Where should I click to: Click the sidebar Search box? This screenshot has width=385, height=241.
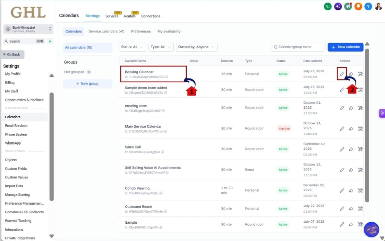pos(24,41)
